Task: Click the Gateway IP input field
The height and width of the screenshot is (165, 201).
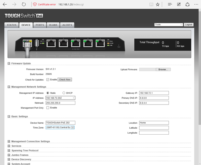Action: pos(154,93)
